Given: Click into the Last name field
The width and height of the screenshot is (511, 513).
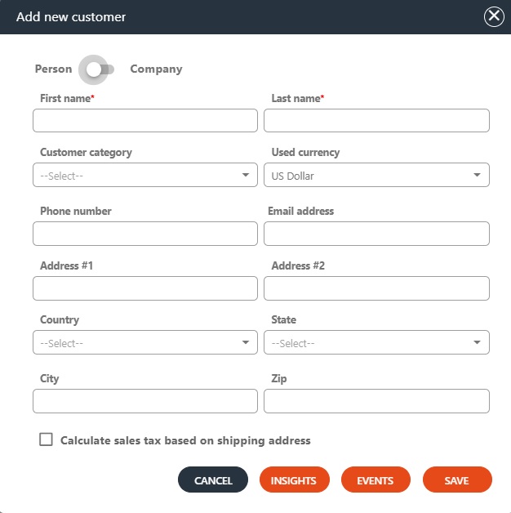Looking at the screenshot, I should [x=376, y=121].
